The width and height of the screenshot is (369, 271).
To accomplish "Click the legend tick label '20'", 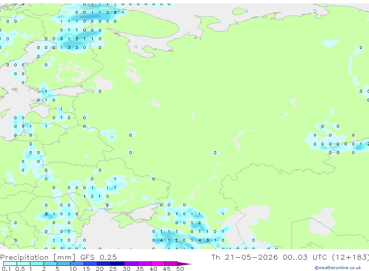I will 100,269.
